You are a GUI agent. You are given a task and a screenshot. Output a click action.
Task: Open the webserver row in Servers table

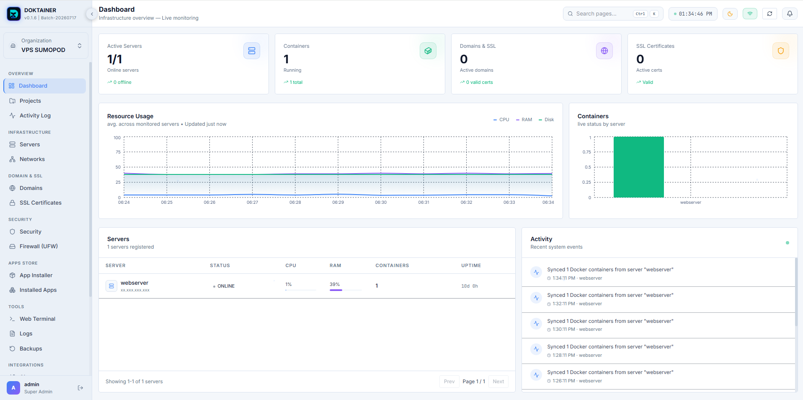pyautogui.click(x=307, y=286)
